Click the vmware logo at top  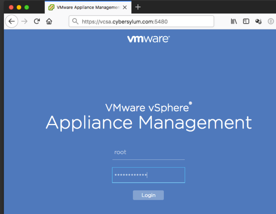pyautogui.click(x=148, y=39)
